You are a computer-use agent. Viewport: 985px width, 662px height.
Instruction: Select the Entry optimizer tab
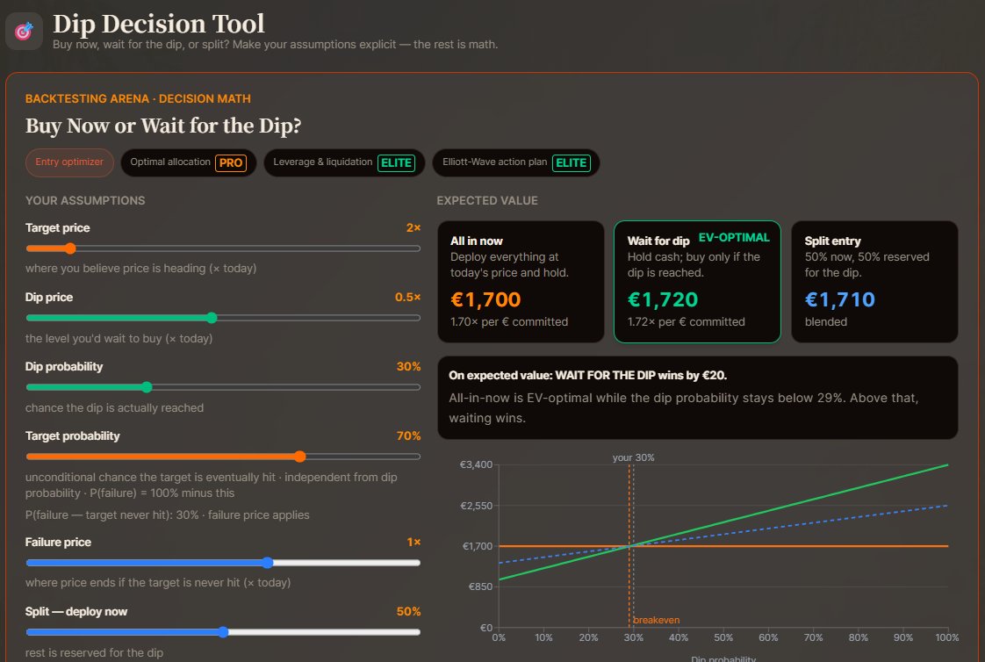point(69,162)
